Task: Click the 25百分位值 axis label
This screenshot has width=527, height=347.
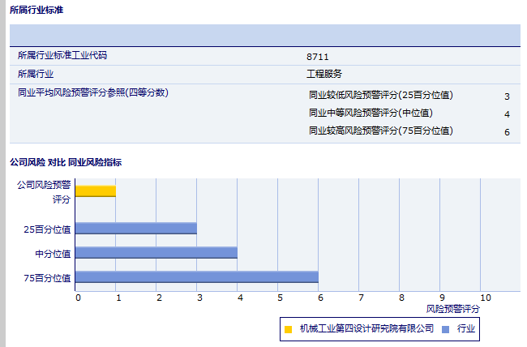Action: tap(47, 229)
